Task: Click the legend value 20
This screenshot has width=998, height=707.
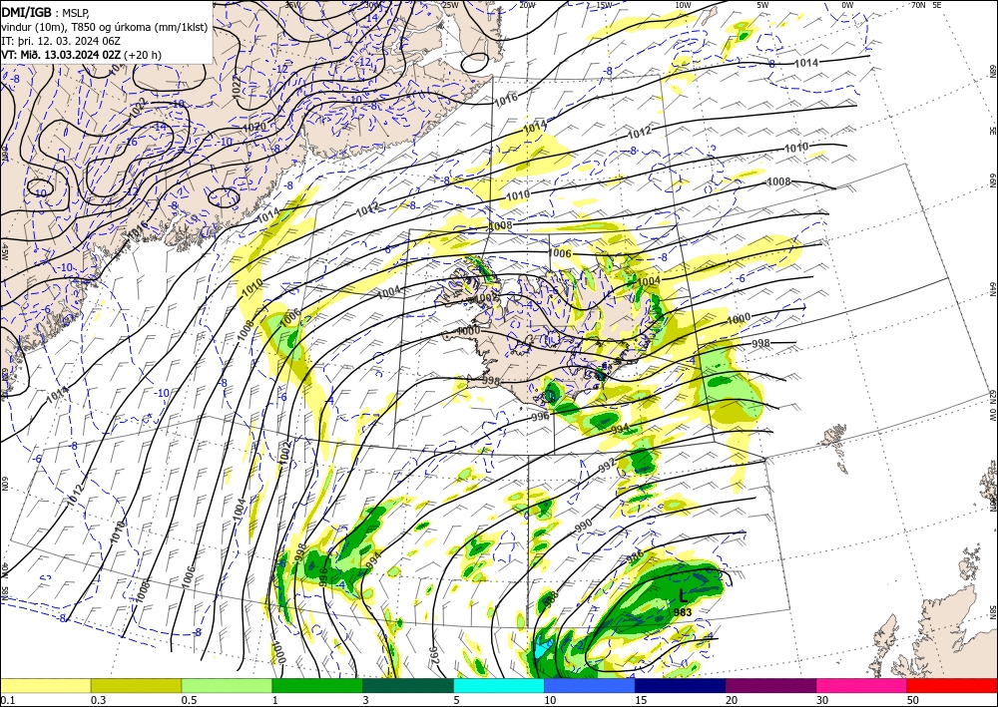Action: (732, 700)
